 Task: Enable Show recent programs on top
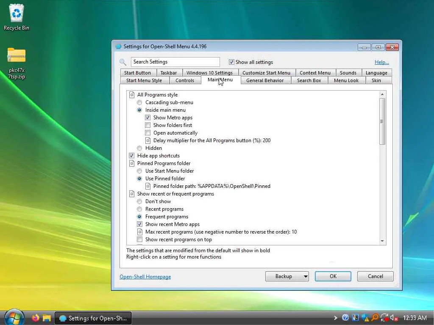[x=139, y=240]
